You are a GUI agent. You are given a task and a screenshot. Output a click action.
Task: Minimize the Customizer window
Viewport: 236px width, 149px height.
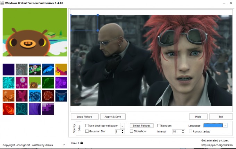[x=224, y=3]
